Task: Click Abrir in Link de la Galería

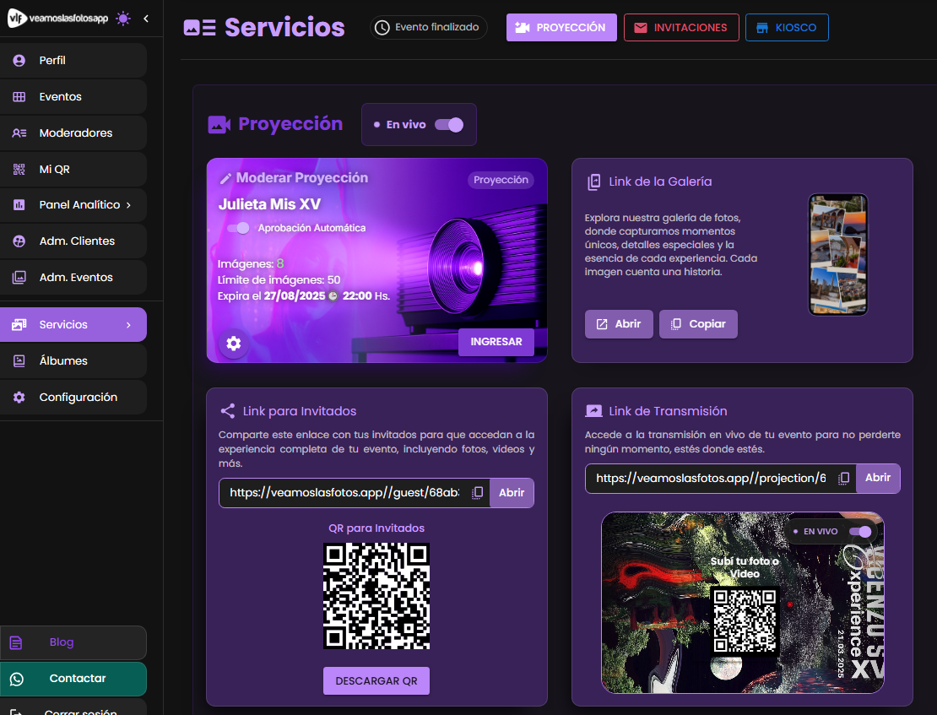Action: (619, 324)
